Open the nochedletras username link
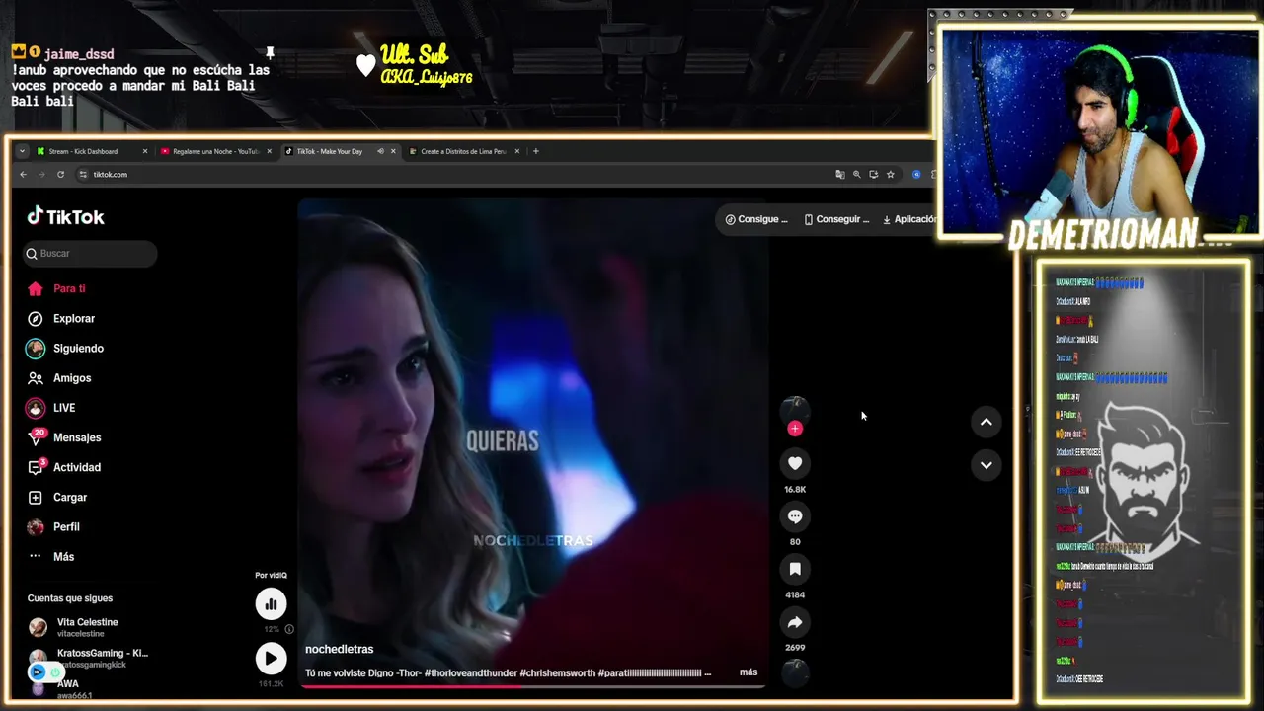Viewport: 1264px width, 711px height. pos(339,649)
